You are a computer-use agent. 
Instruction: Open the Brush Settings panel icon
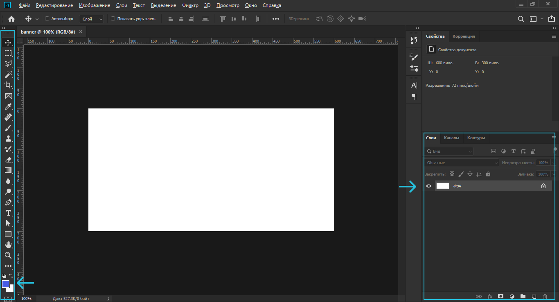coord(414,57)
